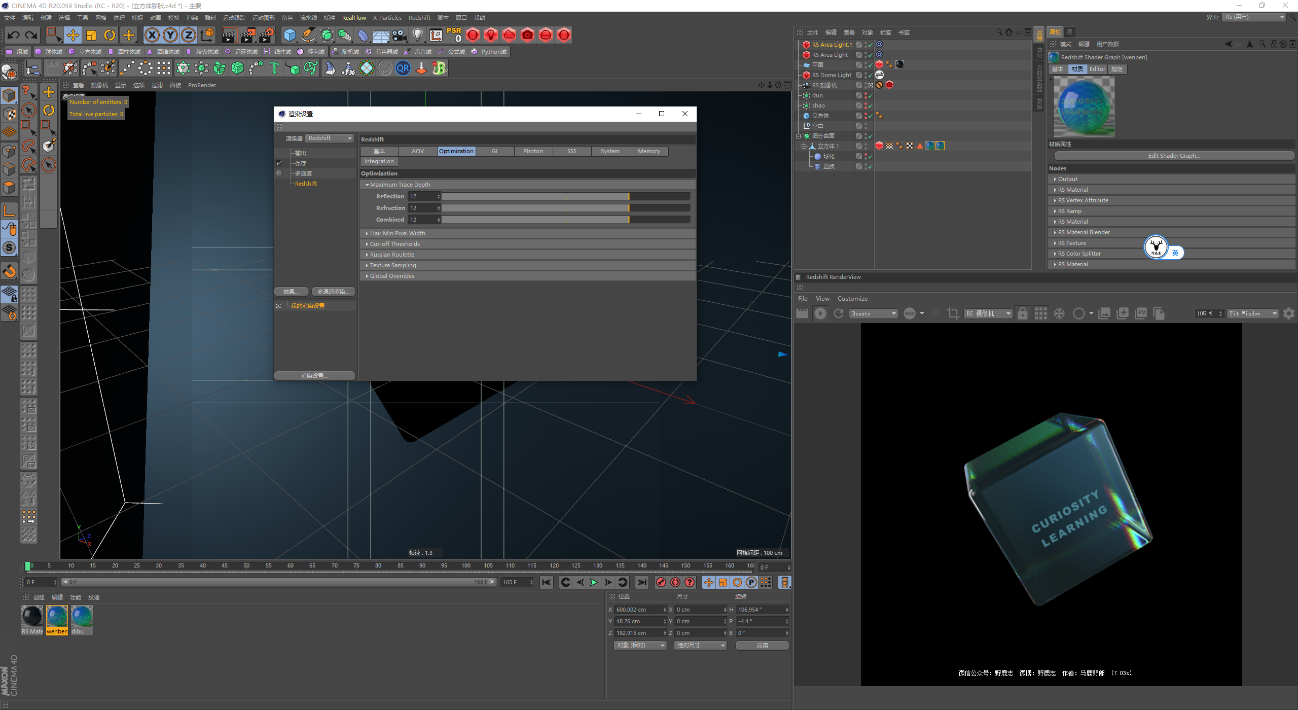Jump to the timeline end frame
The width and height of the screenshot is (1298, 710).
pos(642,582)
